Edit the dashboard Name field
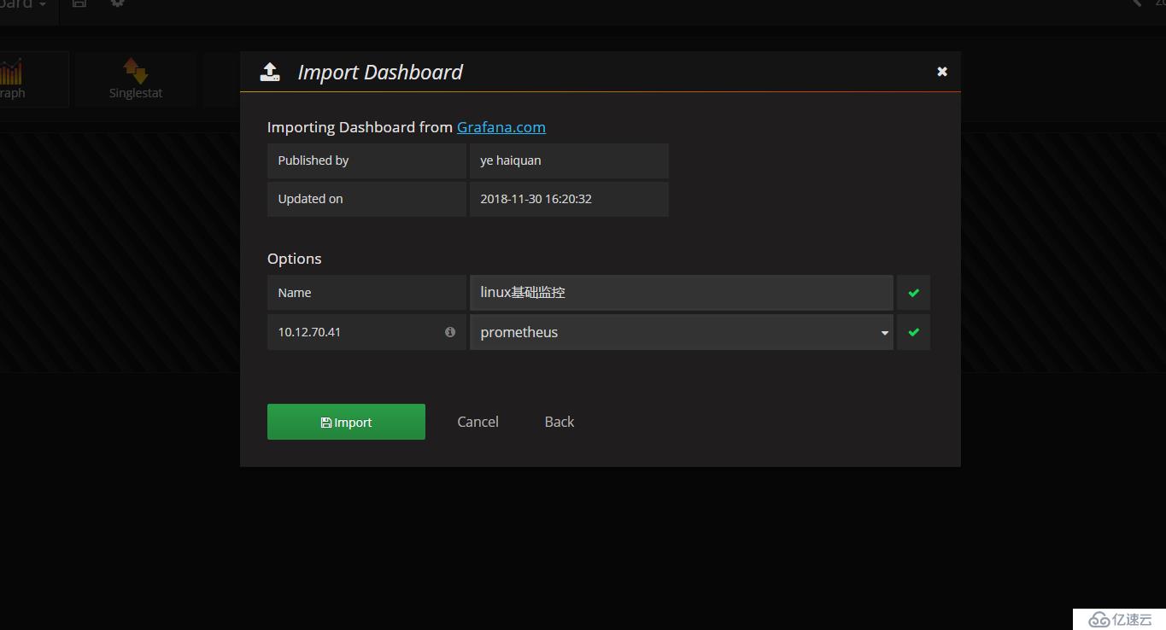 click(x=682, y=292)
